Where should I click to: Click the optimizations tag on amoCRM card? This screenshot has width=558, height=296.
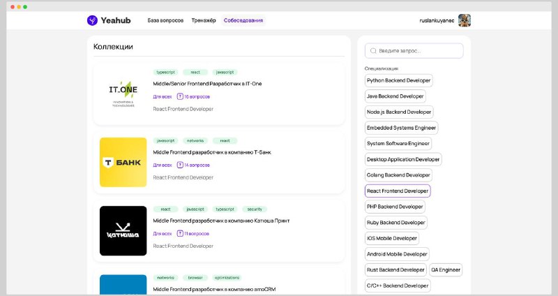tap(227, 277)
